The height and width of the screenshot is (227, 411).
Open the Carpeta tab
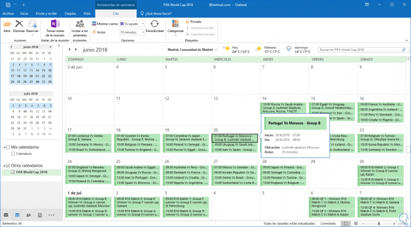[70, 13]
